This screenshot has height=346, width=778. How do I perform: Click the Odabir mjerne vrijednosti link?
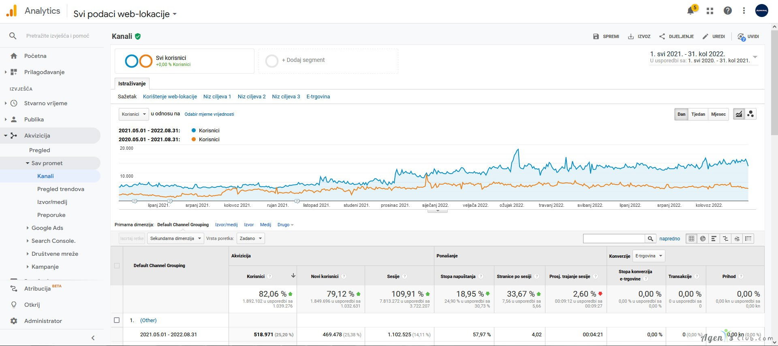click(209, 114)
